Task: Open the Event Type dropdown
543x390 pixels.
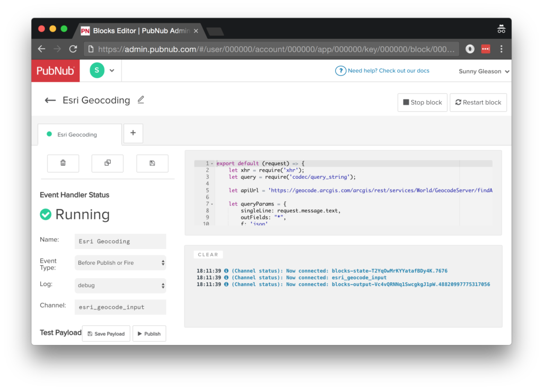Action: (120, 263)
